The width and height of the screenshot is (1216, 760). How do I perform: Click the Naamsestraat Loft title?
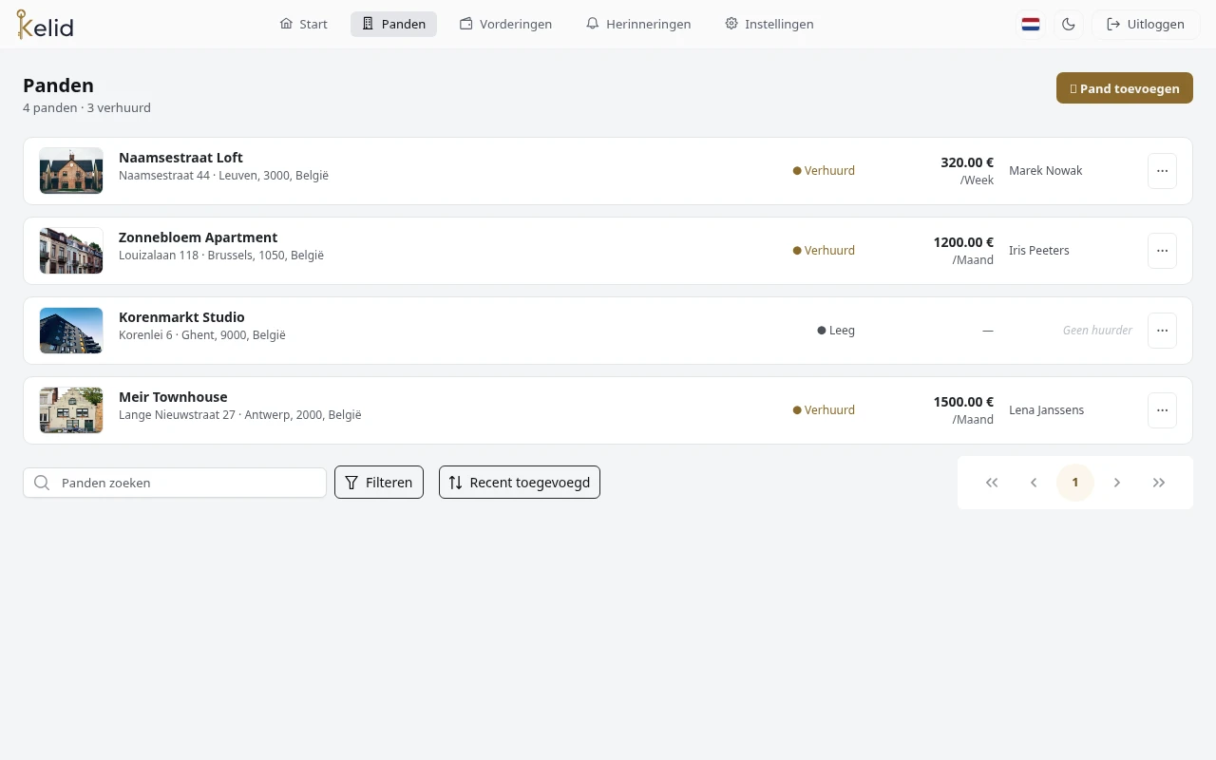[180, 158]
